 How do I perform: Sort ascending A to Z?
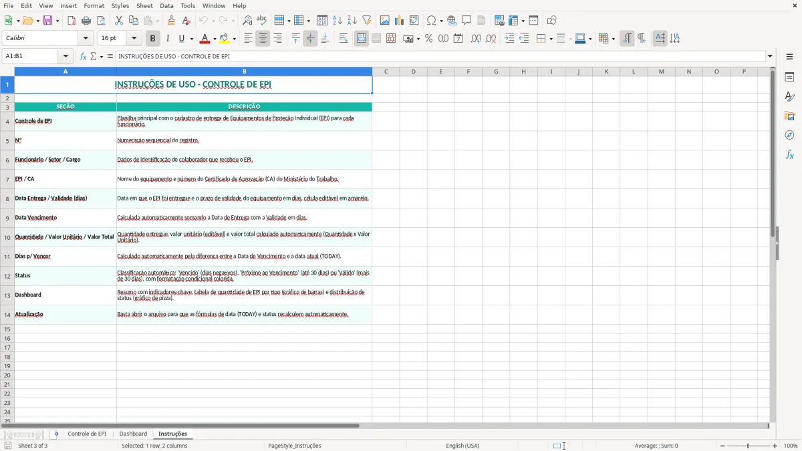338,21
